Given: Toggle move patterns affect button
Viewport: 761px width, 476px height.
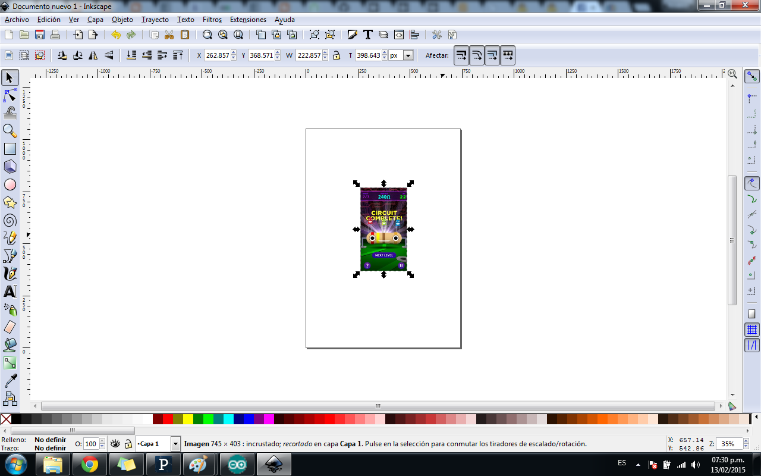Looking at the screenshot, I should pyautogui.click(x=508, y=55).
